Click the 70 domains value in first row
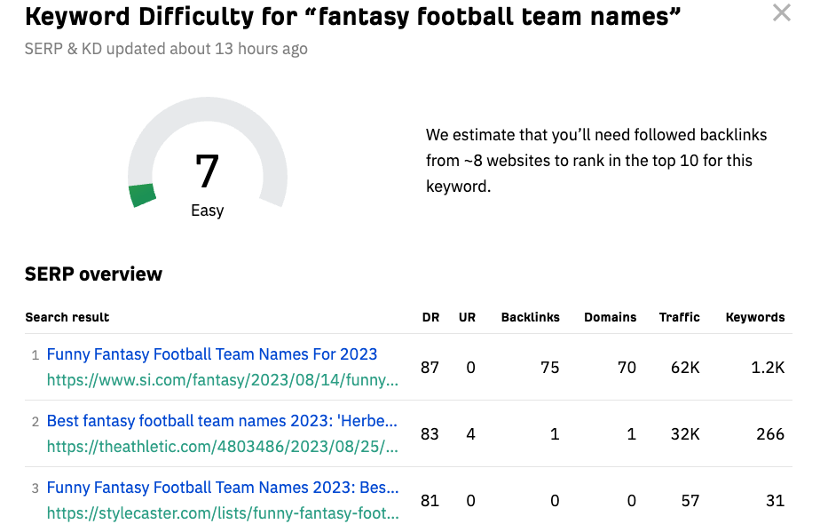The width and height of the screenshot is (820, 532). click(x=627, y=368)
